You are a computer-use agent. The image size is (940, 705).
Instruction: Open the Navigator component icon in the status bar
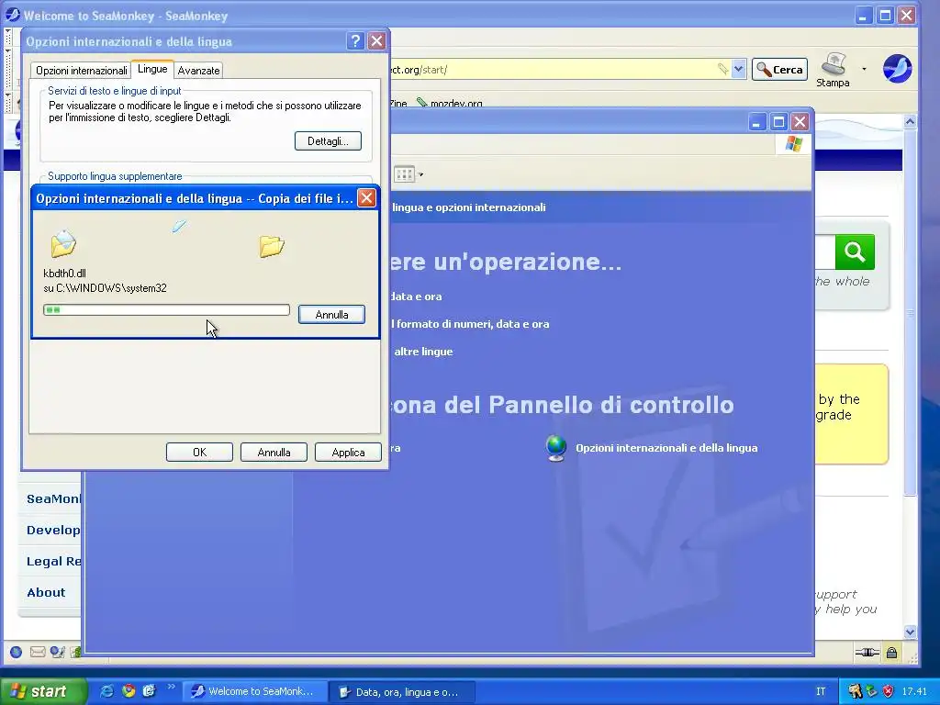pyautogui.click(x=17, y=653)
